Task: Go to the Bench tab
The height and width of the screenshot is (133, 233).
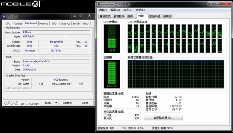Action: [x=76, y=24]
